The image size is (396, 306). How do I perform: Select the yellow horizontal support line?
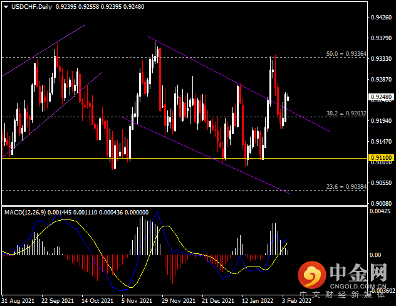(x=184, y=158)
